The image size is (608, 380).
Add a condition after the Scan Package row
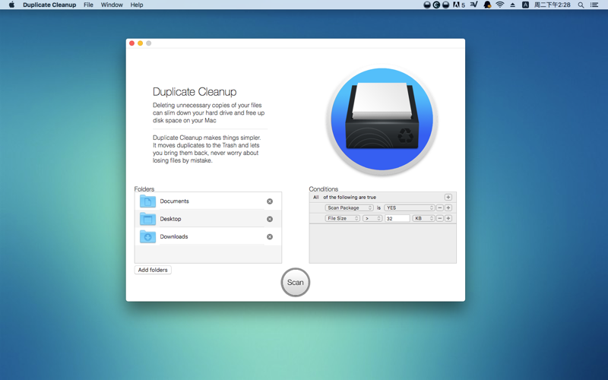[448, 208]
